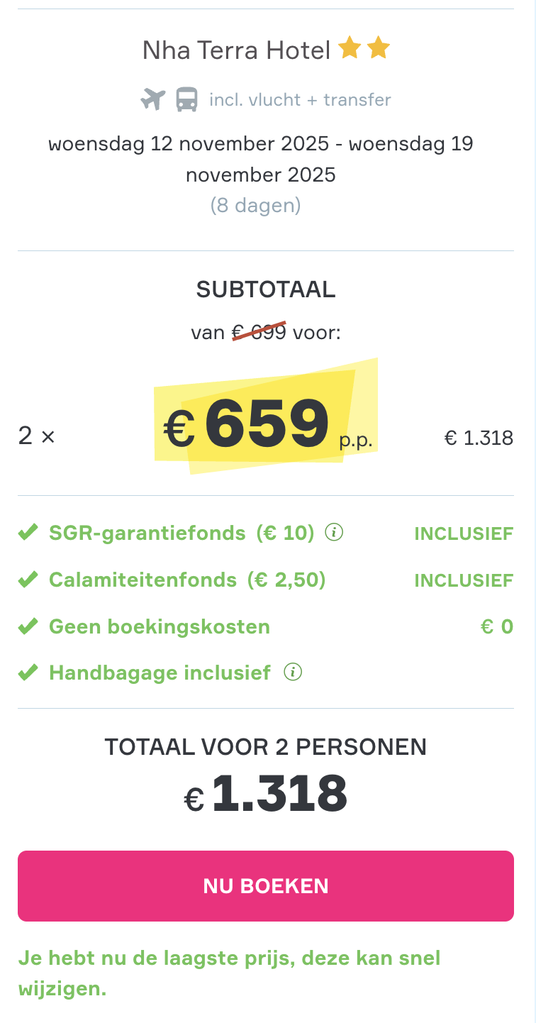The image size is (536, 1023).
Task: Click the SGR-garantiefonds (€ 10) label
Action: 181,533
